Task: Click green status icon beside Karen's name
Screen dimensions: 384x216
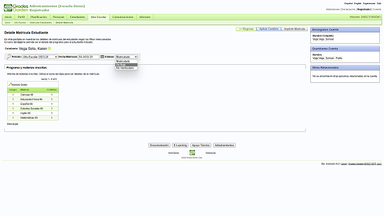Action: pyautogui.click(x=49, y=49)
